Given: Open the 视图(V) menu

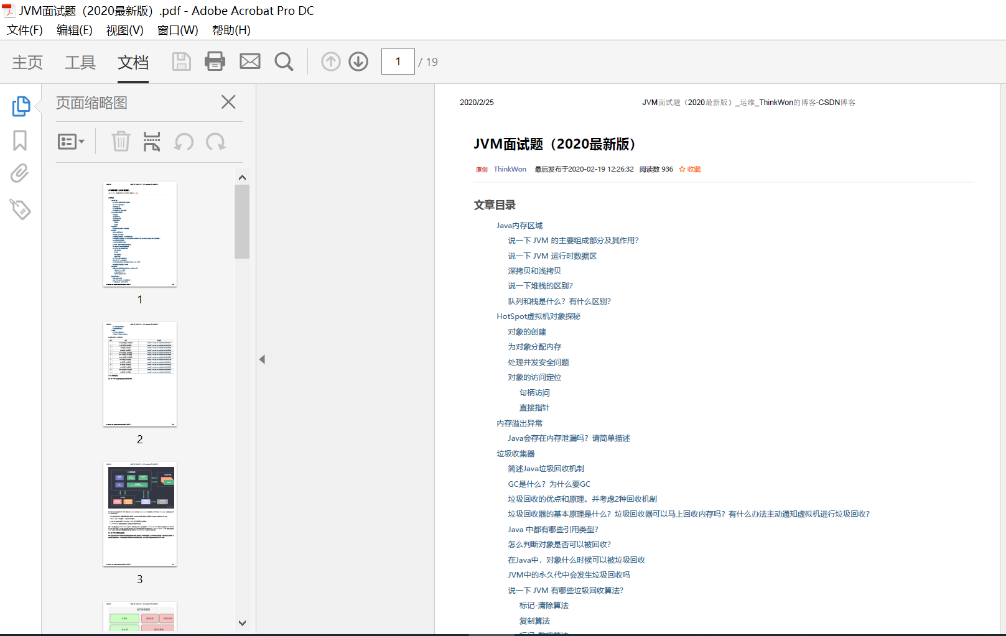Looking at the screenshot, I should 125,30.
